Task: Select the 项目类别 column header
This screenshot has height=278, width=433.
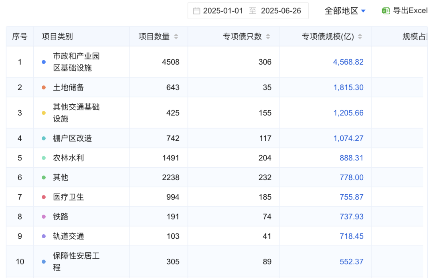Action: coord(57,37)
